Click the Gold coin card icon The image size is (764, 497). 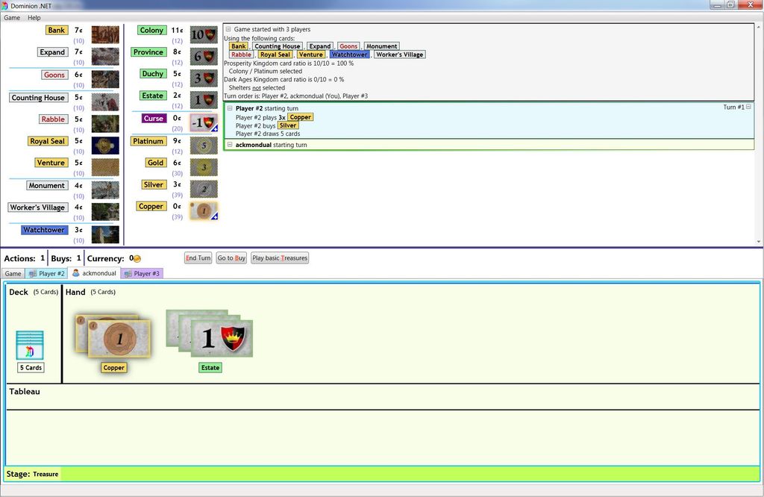pyautogui.click(x=204, y=167)
